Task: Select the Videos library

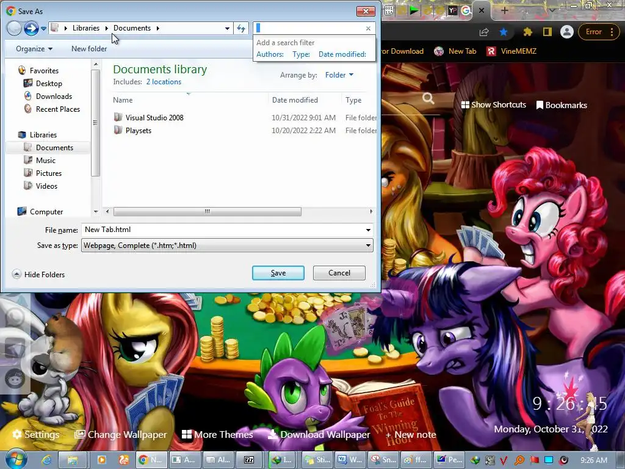Action: point(46,186)
